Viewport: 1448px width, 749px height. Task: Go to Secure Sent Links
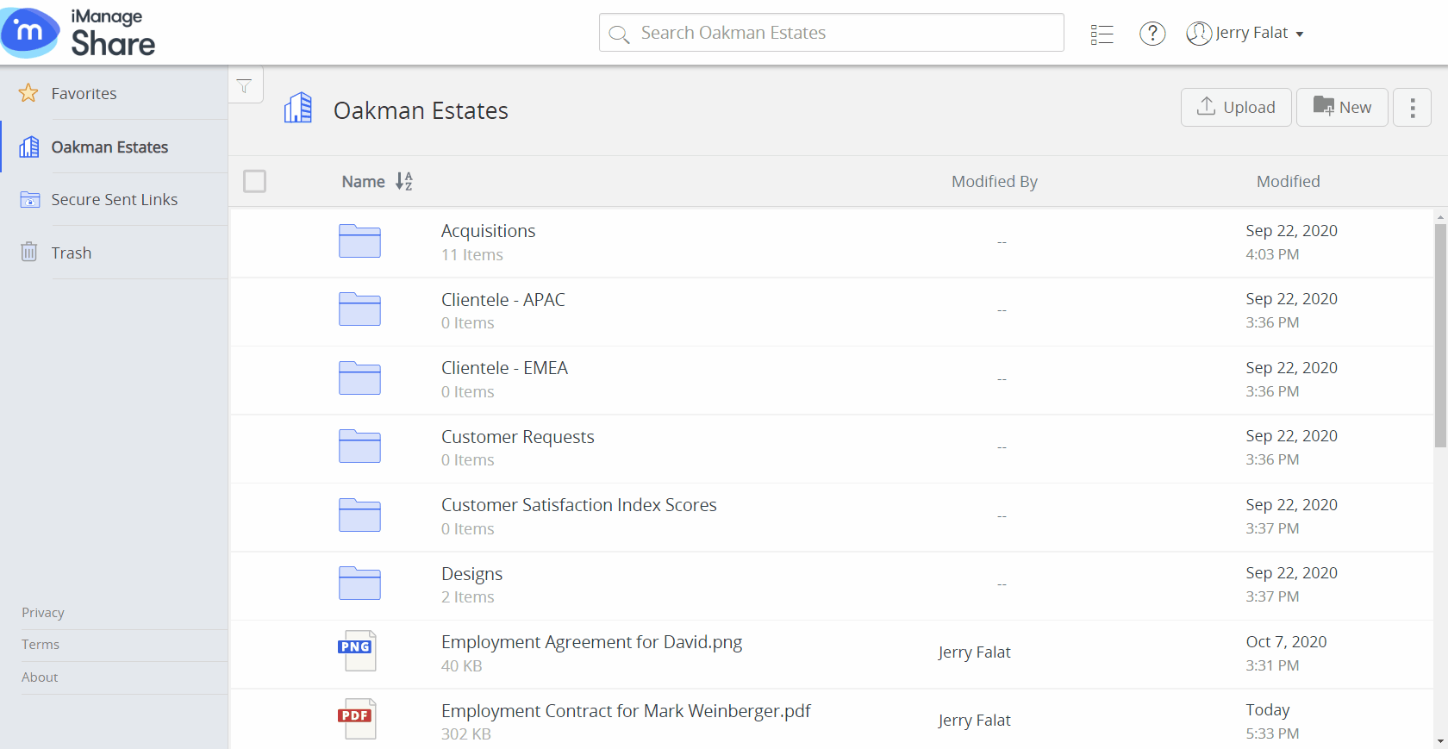click(x=114, y=200)
